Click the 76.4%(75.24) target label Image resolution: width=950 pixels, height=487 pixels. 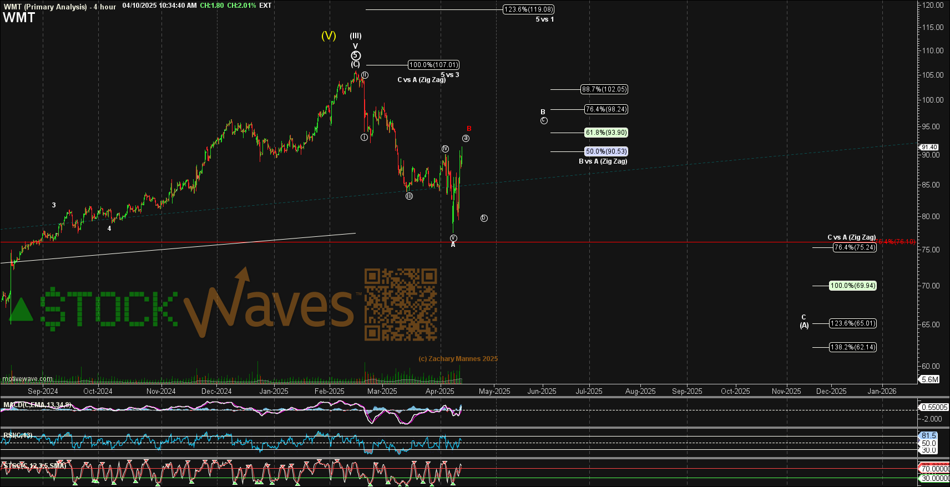point(855,247)
